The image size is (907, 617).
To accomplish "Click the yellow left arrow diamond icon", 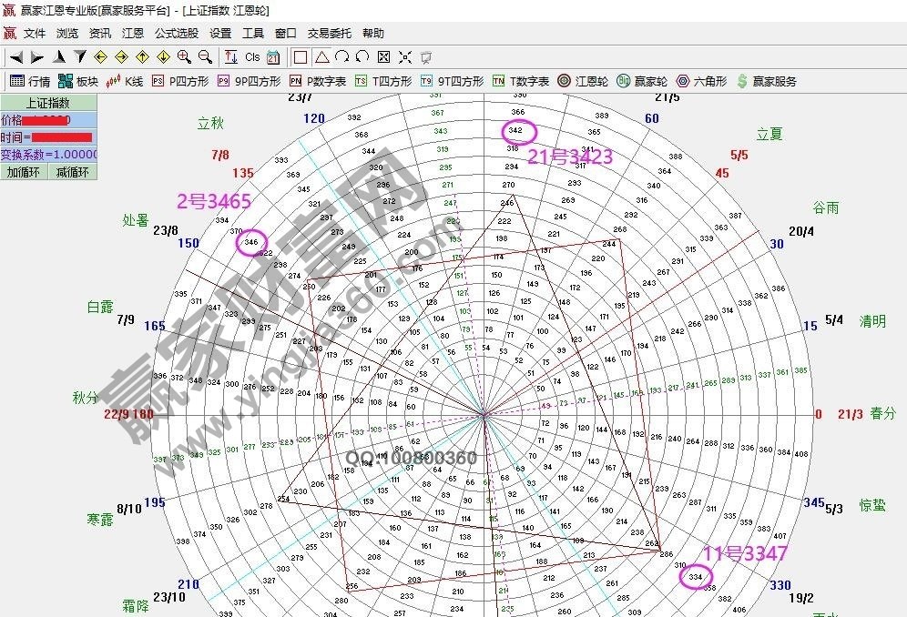I will (x=100, y=56).
